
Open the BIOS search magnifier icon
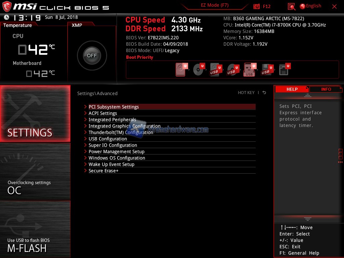[x=292, y=6]
